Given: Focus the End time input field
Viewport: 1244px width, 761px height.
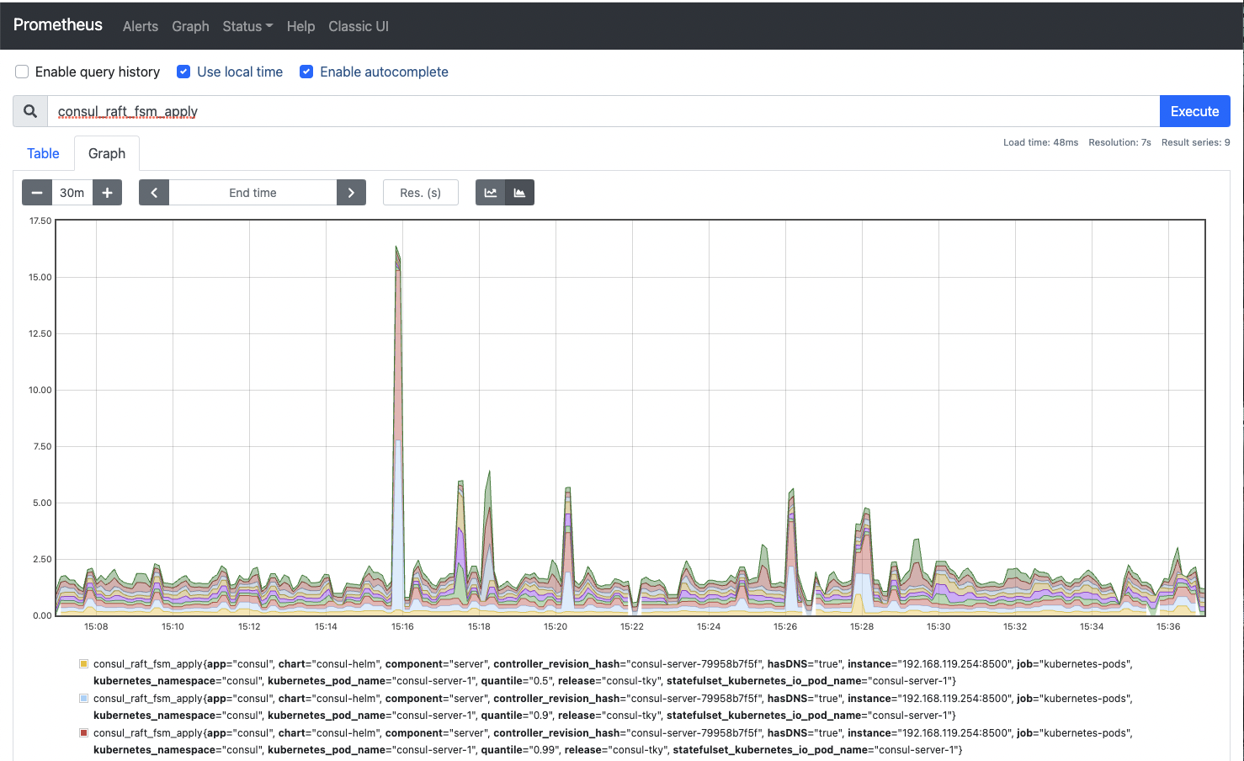Looking at the screenshot, I should [x=253, y=193].
